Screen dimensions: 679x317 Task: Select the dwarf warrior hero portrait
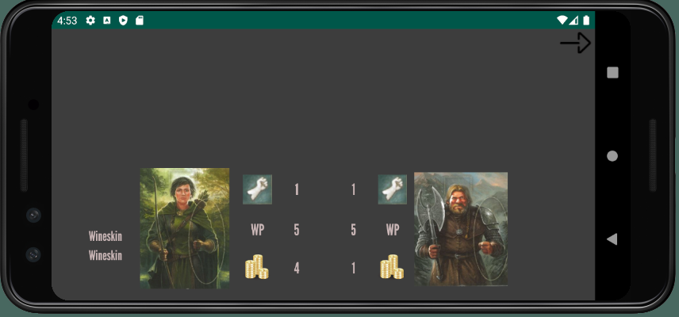(461, 229)
